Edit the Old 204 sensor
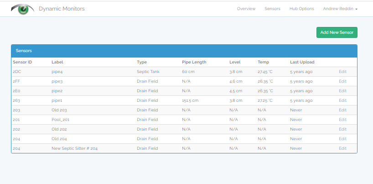Screen dimensions: 373x184 point(342,139)
